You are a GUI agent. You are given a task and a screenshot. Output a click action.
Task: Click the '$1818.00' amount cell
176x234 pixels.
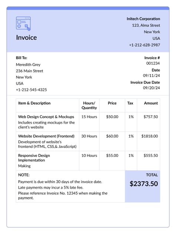pos(150,136)
